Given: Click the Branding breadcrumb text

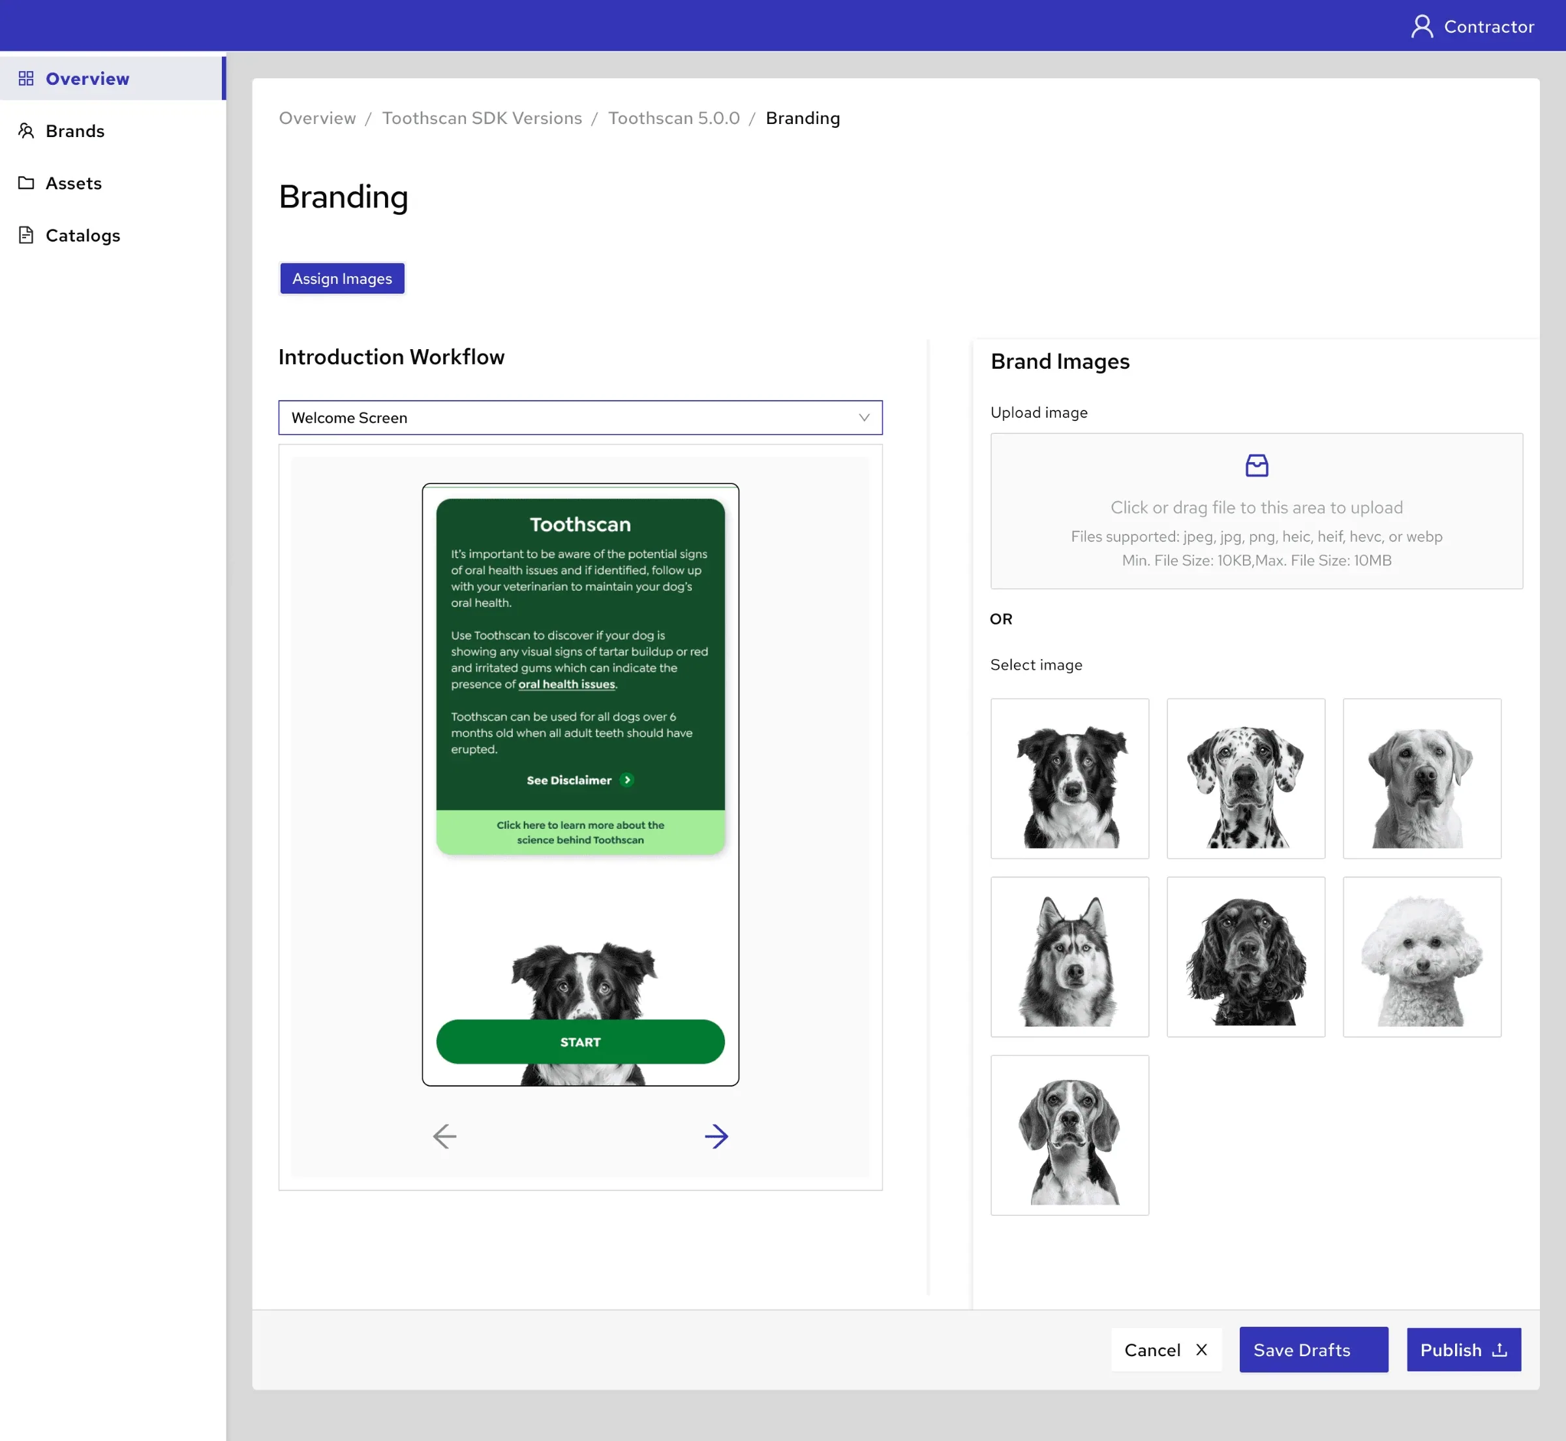Looking at the screenshot, I should [803, 117].
